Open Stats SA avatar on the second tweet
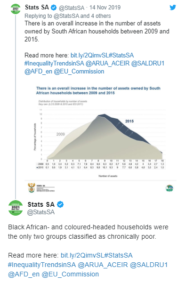Screen dimensions: 185x283 point(16,208)
